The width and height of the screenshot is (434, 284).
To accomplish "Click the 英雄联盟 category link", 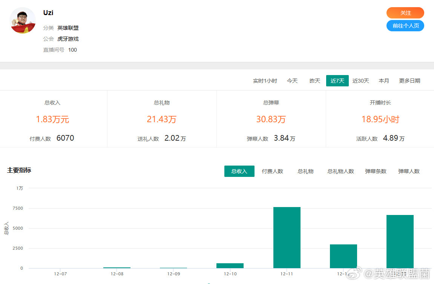I will [68, 28].
